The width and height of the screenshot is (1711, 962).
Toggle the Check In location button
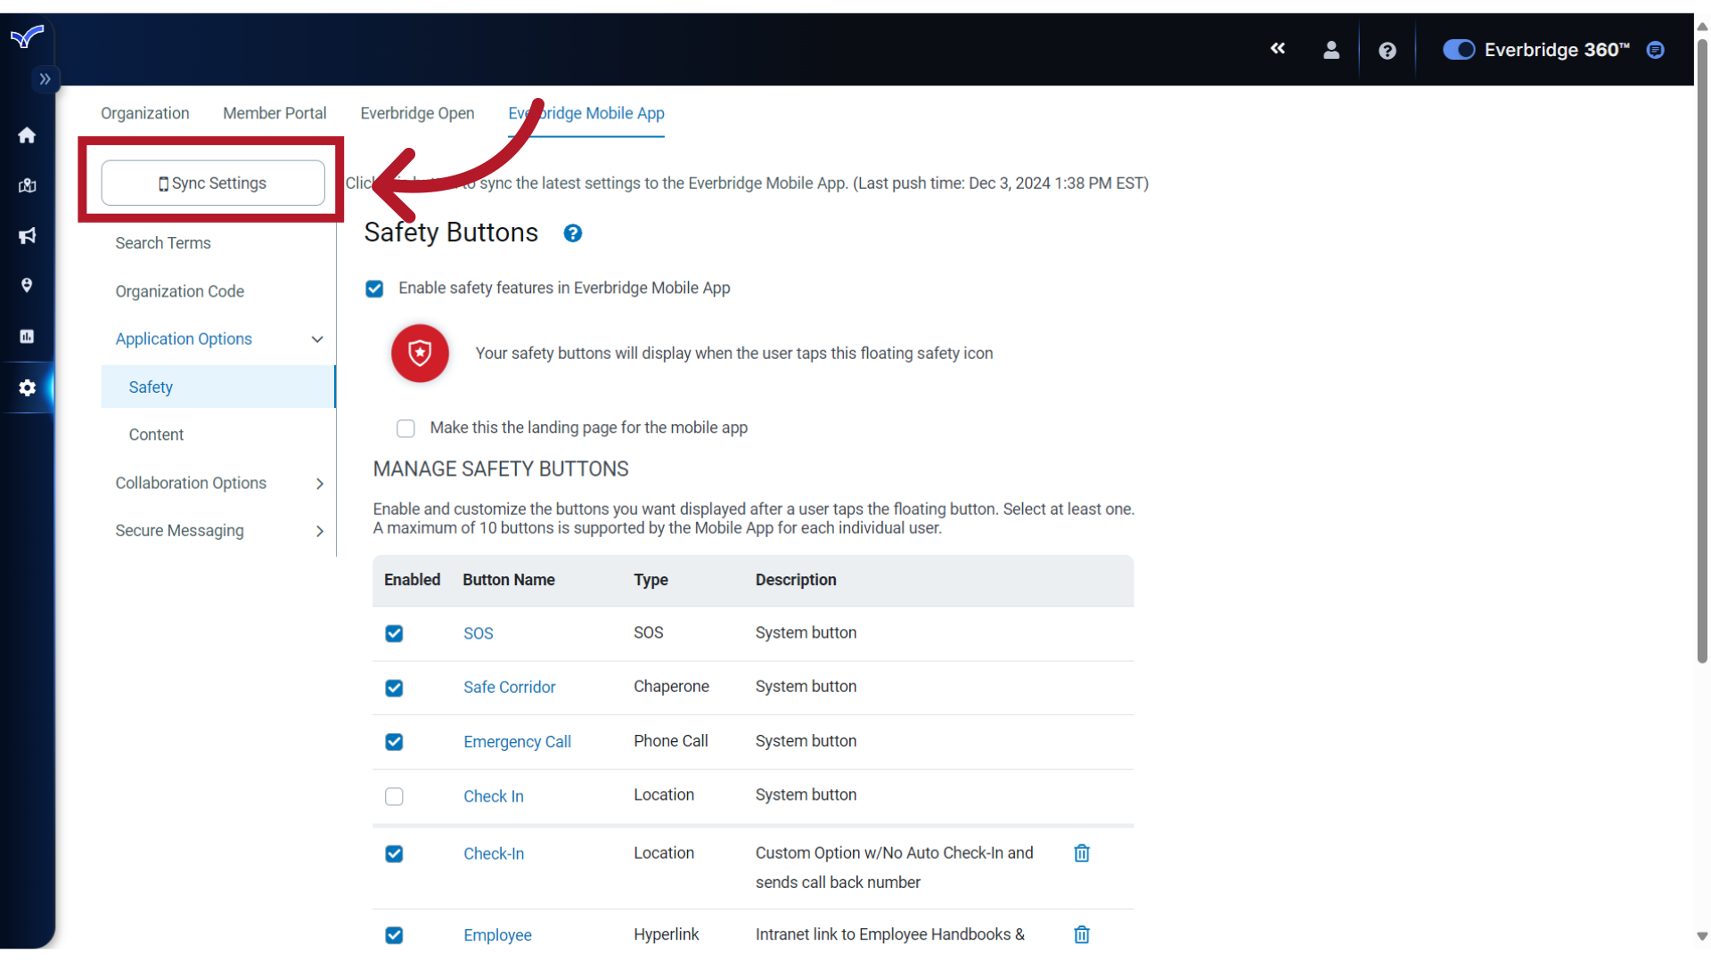tap(394, 796)
